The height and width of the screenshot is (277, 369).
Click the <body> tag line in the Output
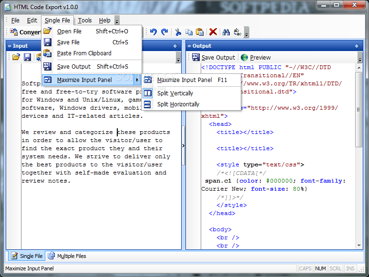pyautogui.click(x=220, y=229)
